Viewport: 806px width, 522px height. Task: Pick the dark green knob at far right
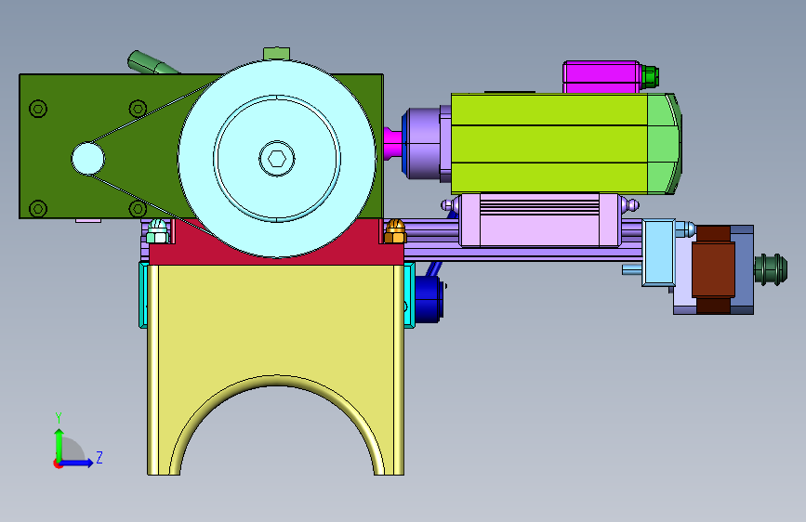click(x=771, y=269)
